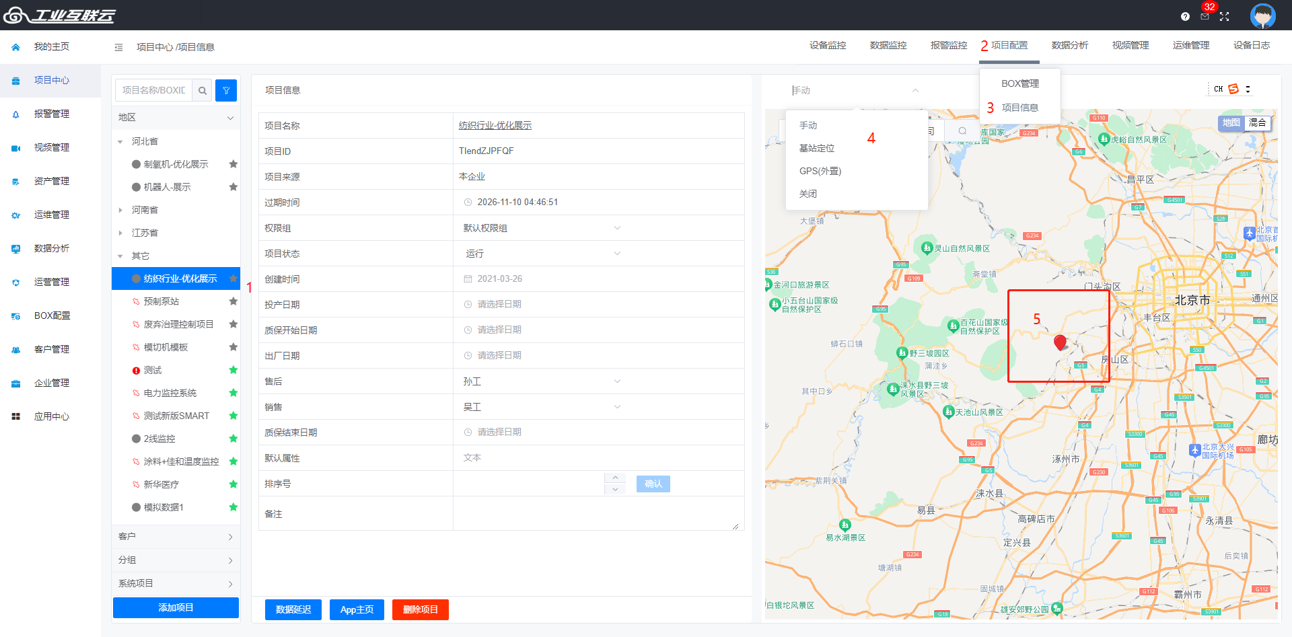
Task: Choose 基站定位 in the positioning dropdown list
Action: pos(817,148)
